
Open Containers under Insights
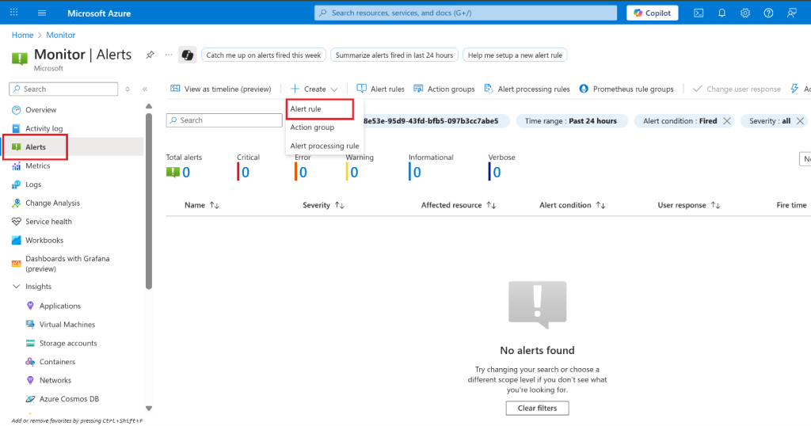(x=57, y=361)
